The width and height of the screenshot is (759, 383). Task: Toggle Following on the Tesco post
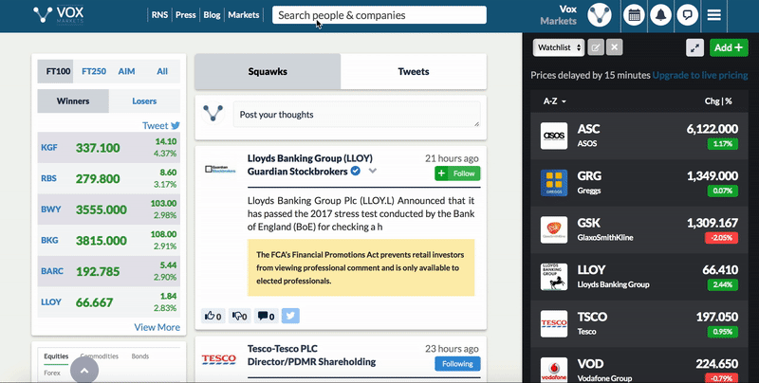[x=457, y=364]
